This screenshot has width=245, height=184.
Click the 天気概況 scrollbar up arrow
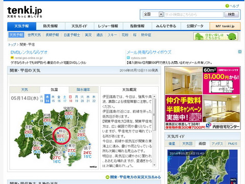[x=154, y=96]
